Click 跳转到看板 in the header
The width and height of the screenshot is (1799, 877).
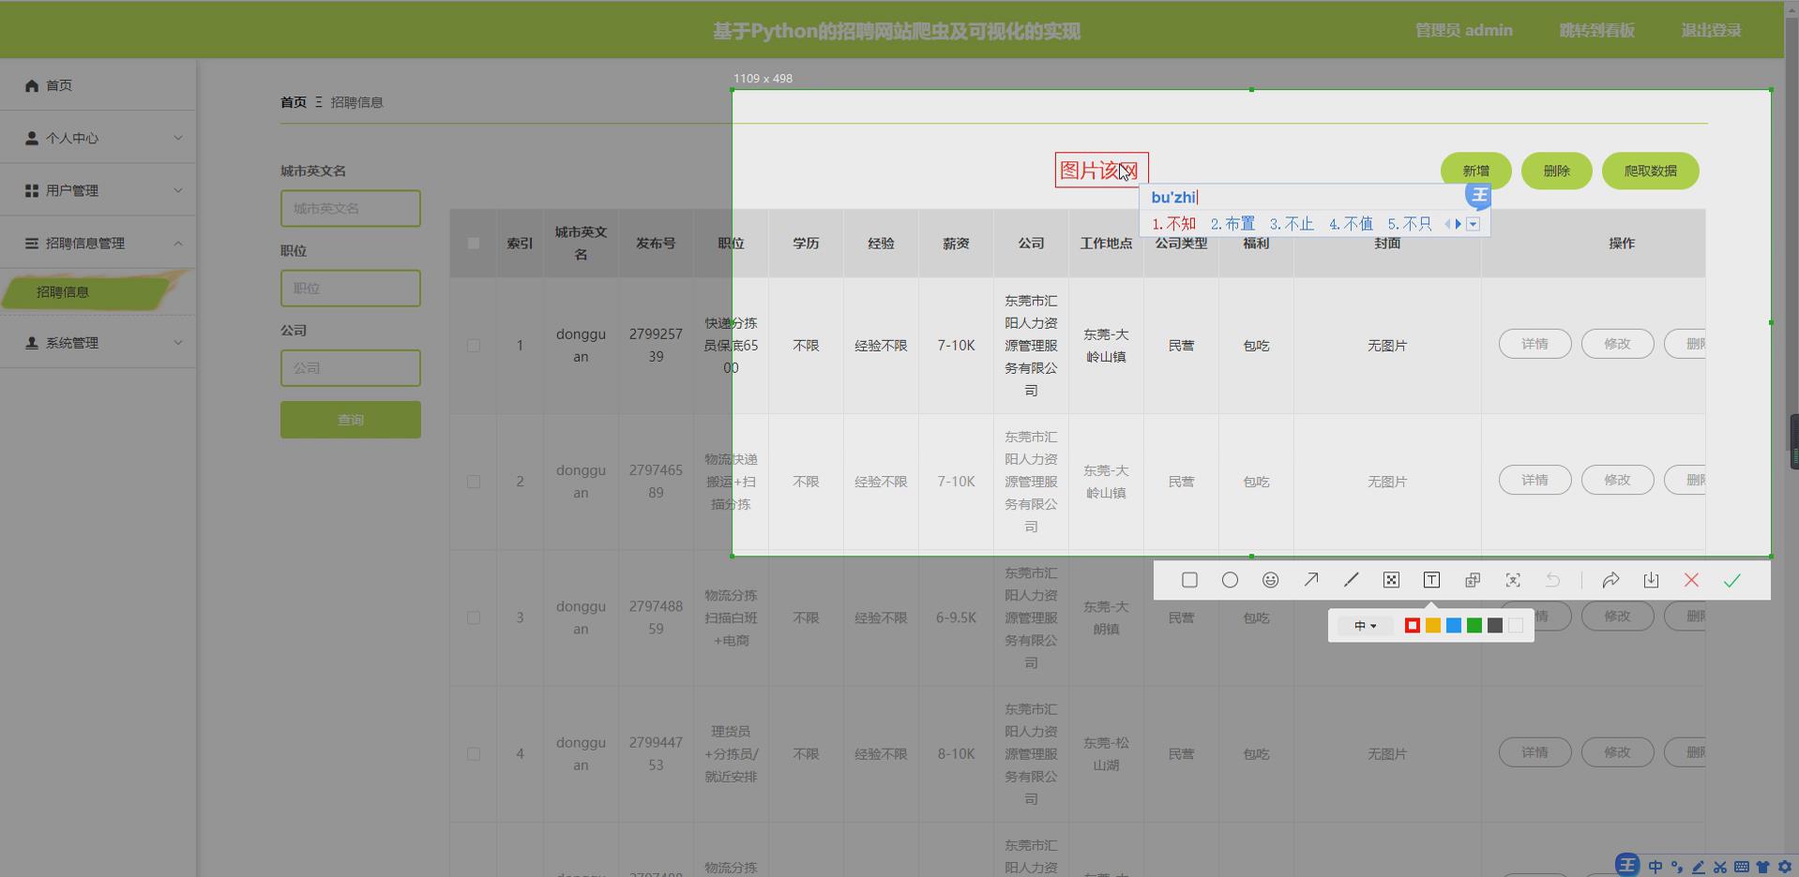pyautogui.click(x=1596, y=30)
